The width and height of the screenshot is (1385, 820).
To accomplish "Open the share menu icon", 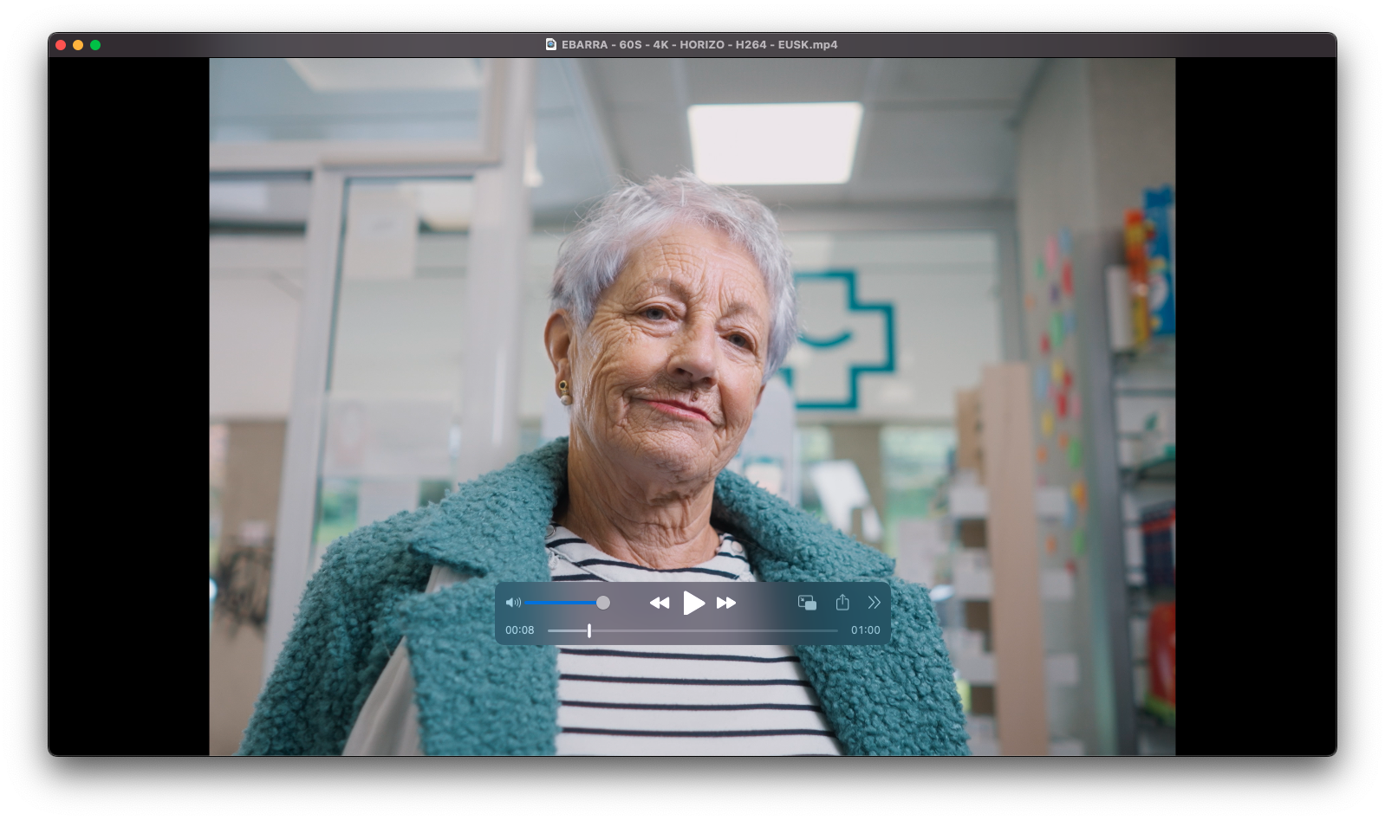I will 842,603.
